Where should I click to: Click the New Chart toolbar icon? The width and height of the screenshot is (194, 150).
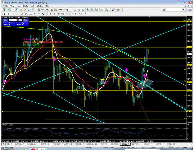click(x=4, y=10)
